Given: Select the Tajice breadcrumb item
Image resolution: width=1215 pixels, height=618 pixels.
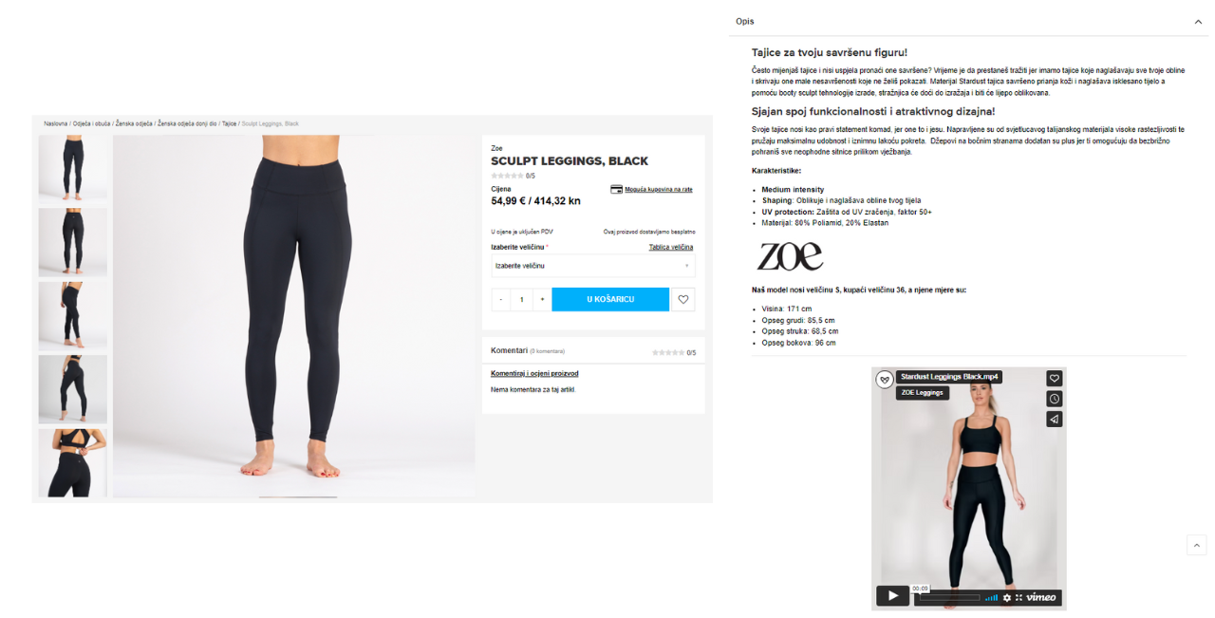Looking at the screenshot, I should coord(229,123).
